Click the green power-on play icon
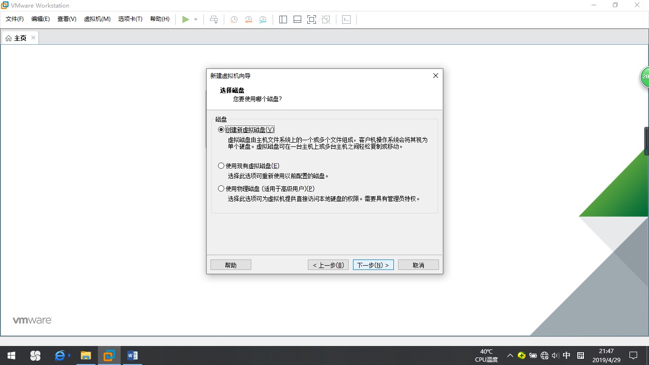Viewport: 649px width, 365px height. coord(185,19)
